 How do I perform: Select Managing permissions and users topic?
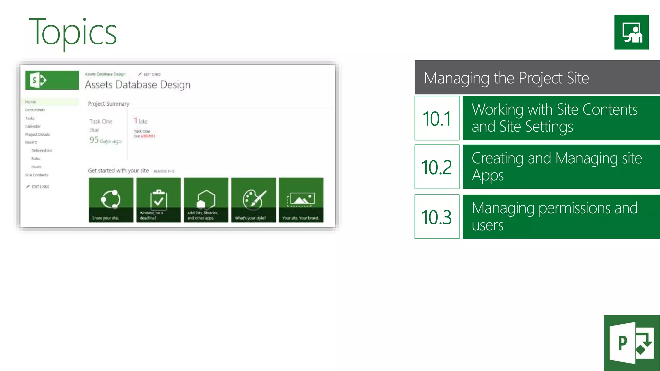coord(561,217)
